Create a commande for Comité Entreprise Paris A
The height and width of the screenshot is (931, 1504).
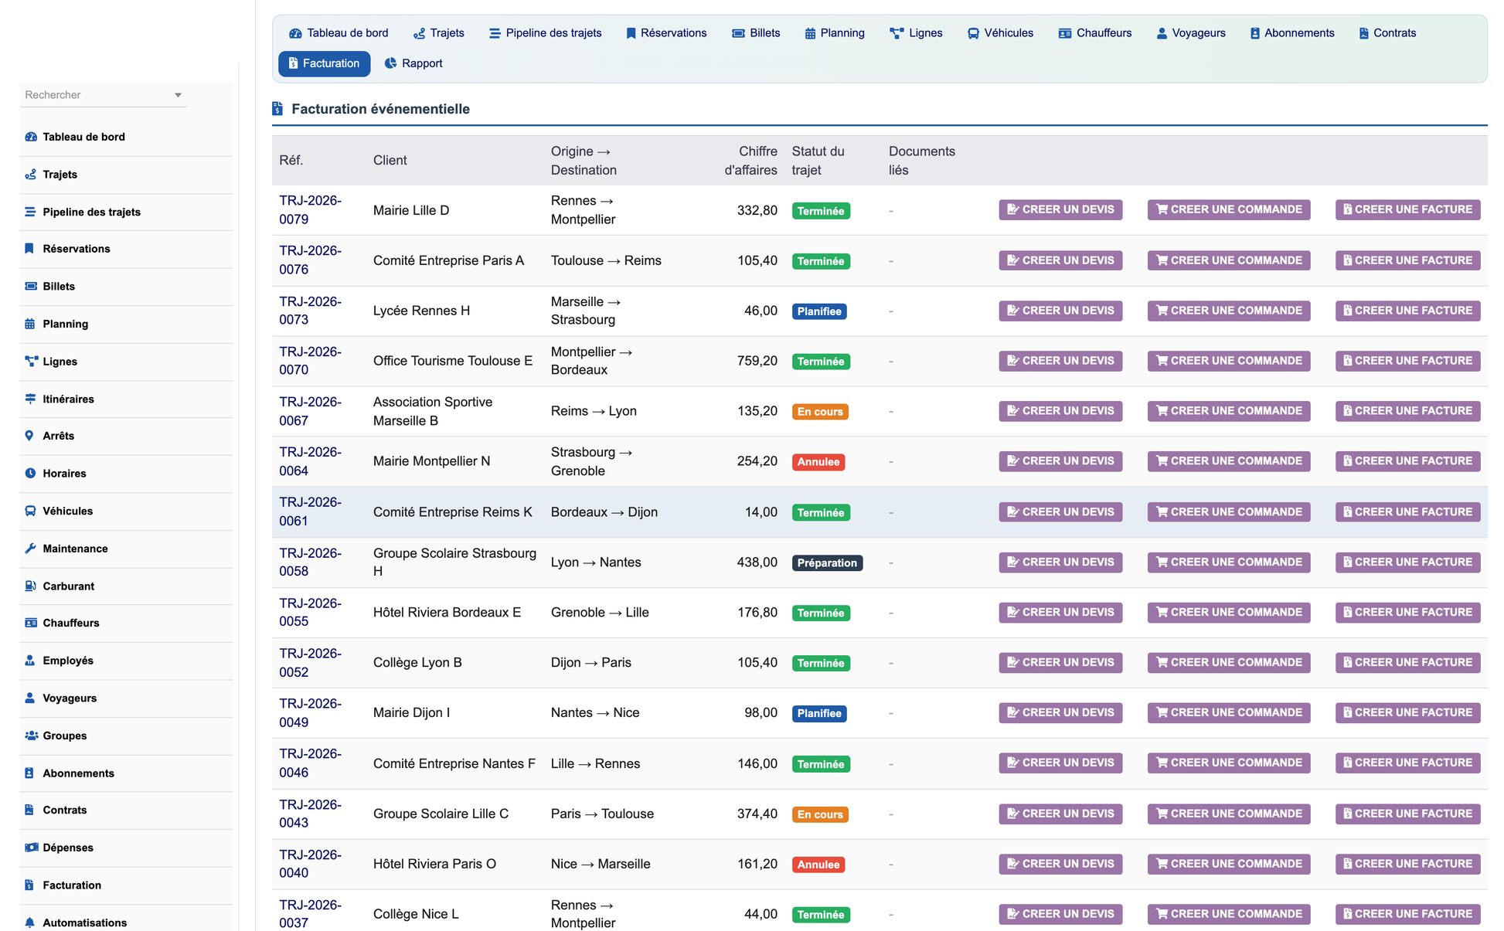tap(1229, 260)
